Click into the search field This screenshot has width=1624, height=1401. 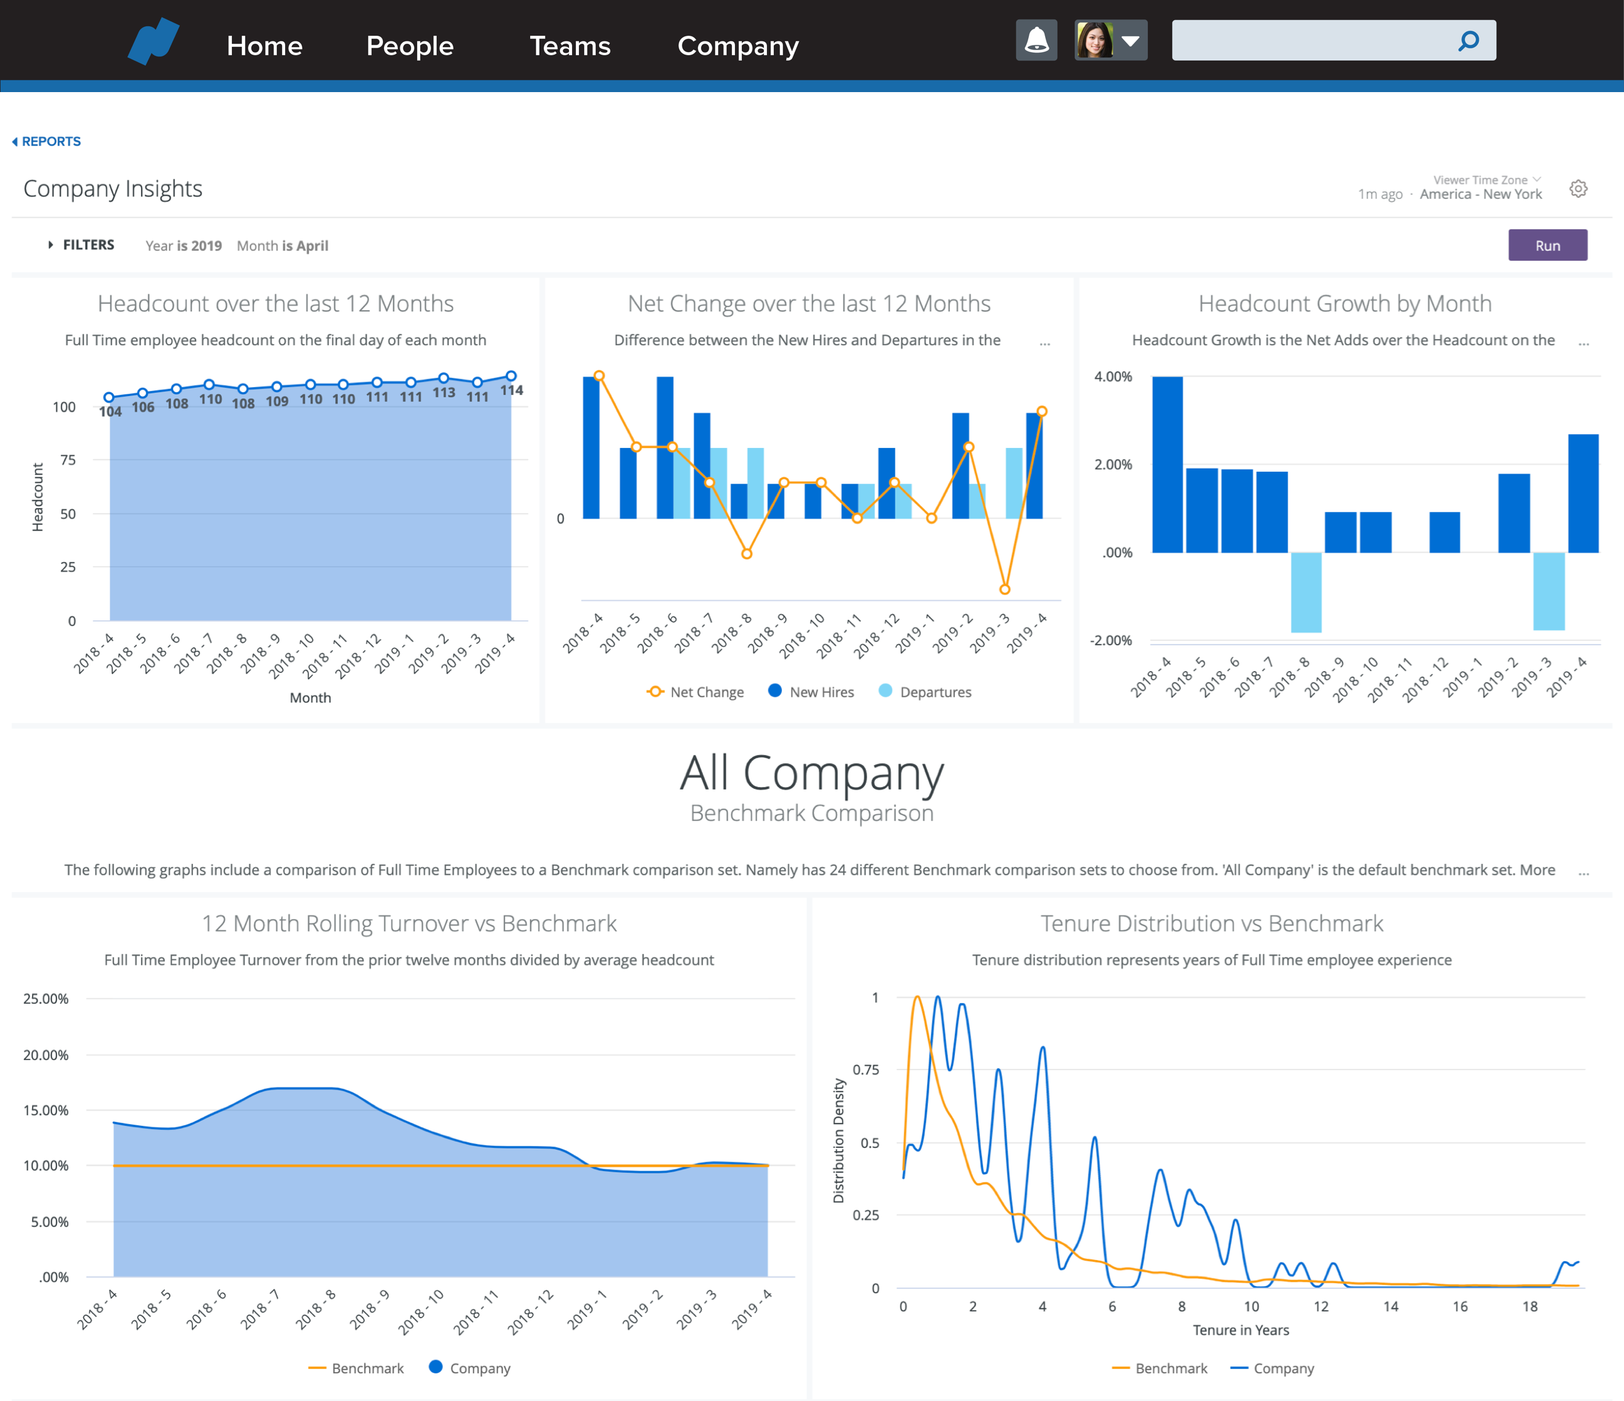1309,40
